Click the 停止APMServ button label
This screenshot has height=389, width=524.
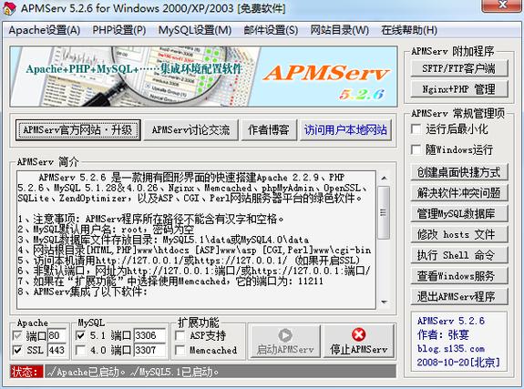tap(358, 350)
